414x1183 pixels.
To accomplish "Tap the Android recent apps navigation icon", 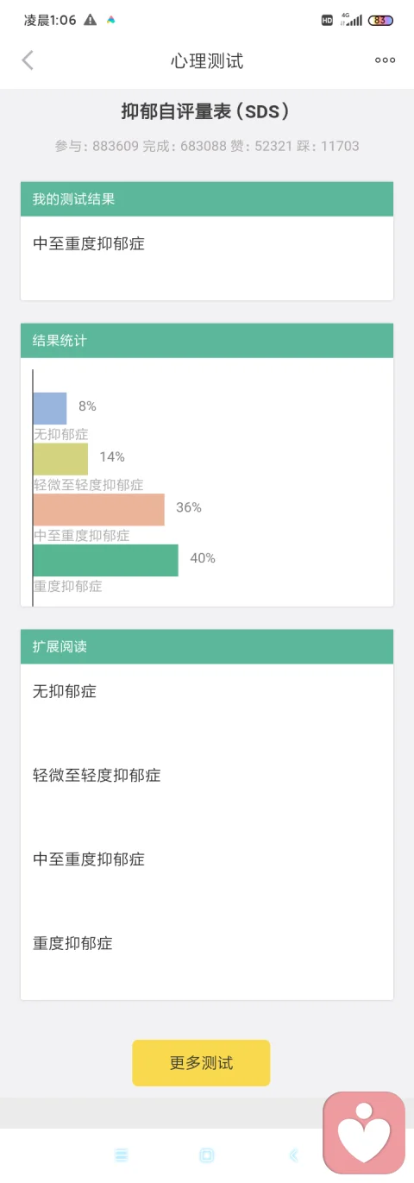I will pyautogui.click(x=122, y=1155).
